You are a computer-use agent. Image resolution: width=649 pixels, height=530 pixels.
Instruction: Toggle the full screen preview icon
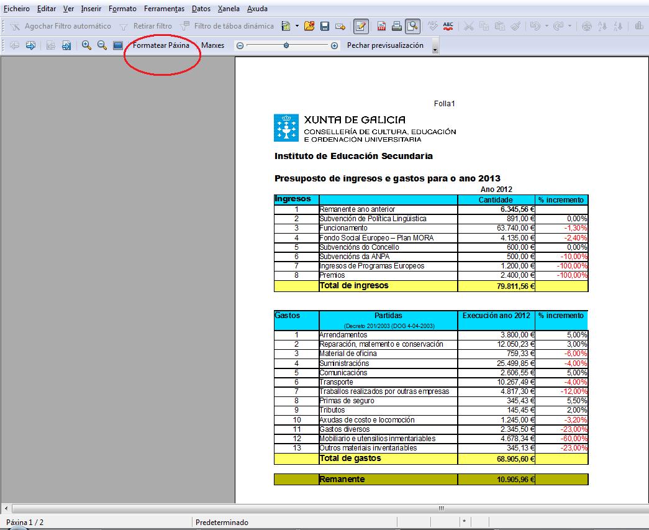117,45
